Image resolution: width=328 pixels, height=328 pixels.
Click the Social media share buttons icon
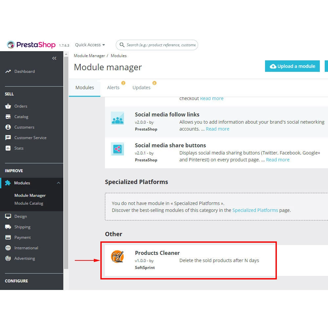coord(117,149)
